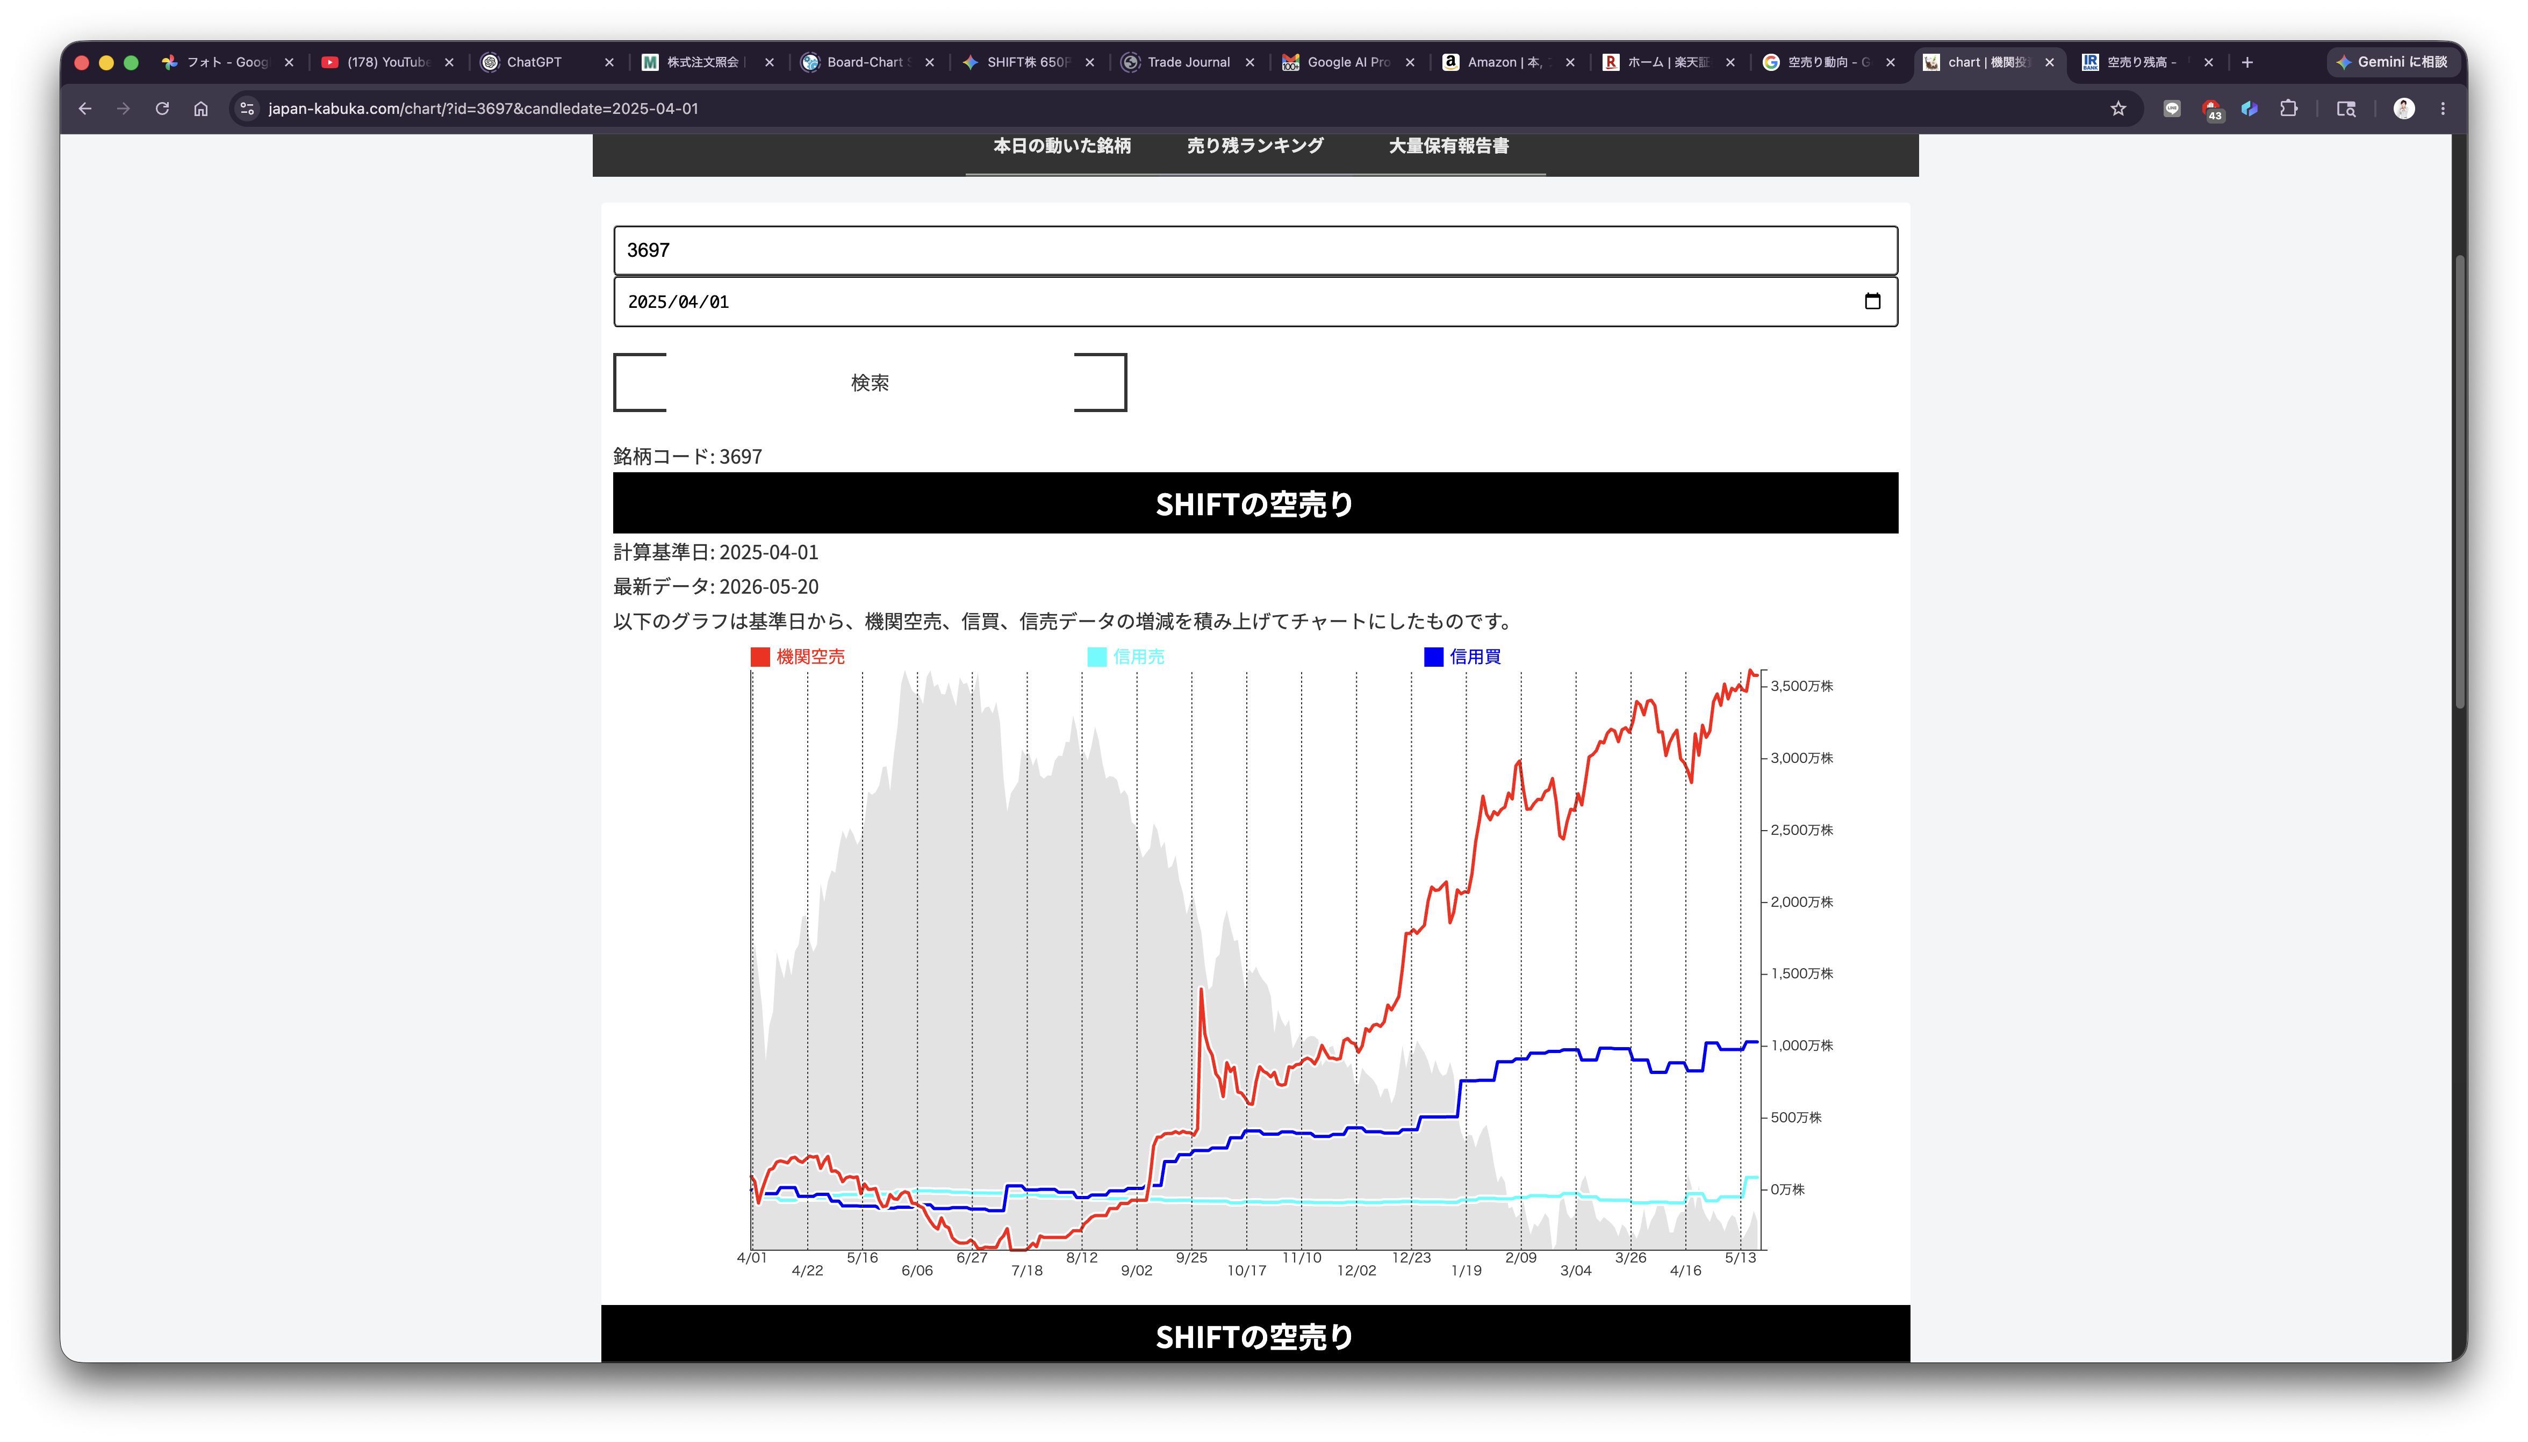The height and width of the screenshot is (1442, 2528).
Task: Toggle the 信用売 legend series
Action: tap(1126, 657)
